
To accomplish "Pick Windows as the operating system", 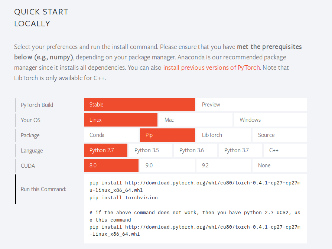I will click(x=270, y=120).
